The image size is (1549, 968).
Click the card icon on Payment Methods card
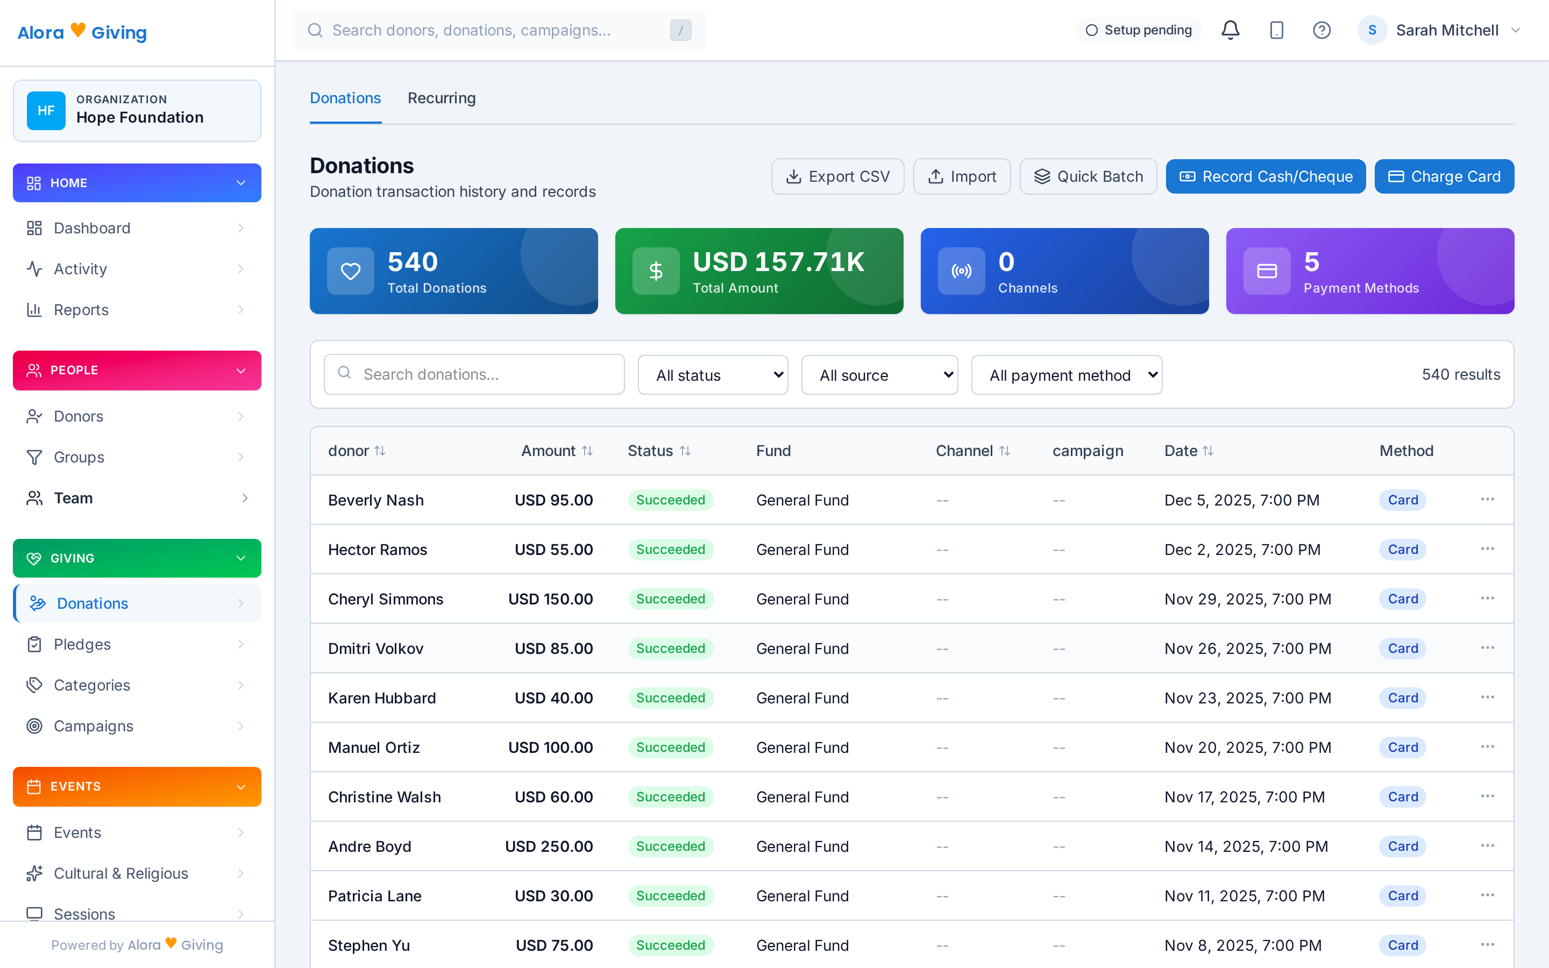pyautogui.click(x=1267, y=271)
